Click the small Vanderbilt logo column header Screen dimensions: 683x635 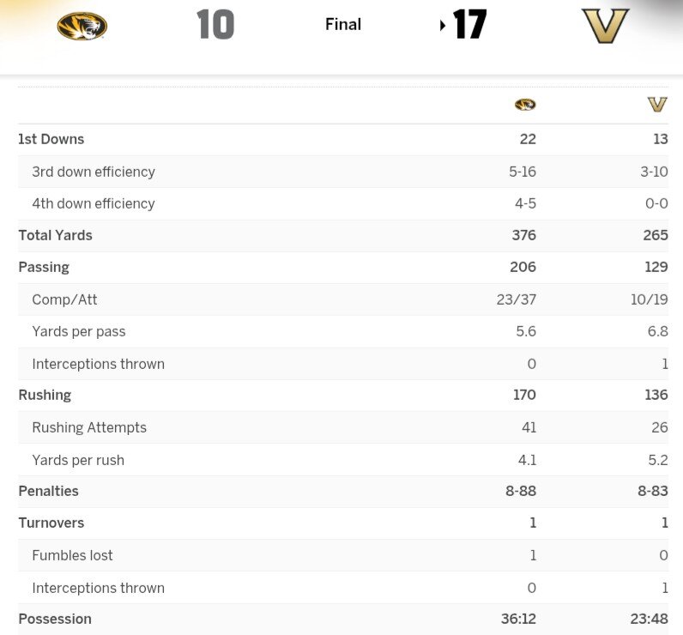[x=657, y=105]
